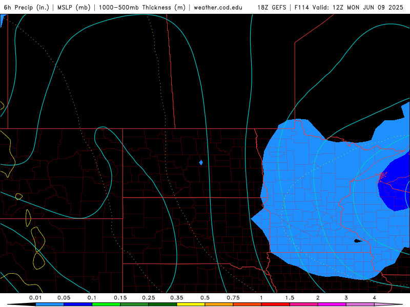
Task: Click the red 1–1.5 legend swatch
Action: point(276,304)
